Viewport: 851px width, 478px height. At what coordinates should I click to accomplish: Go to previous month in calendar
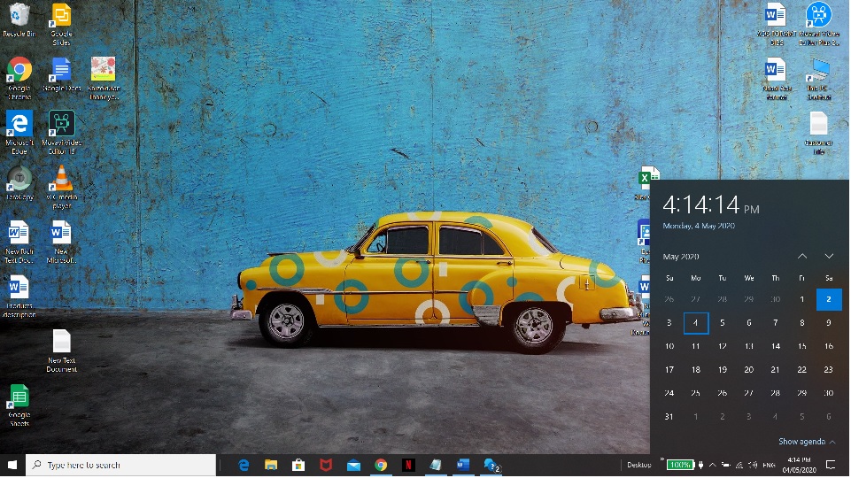[x=802, y=257]
